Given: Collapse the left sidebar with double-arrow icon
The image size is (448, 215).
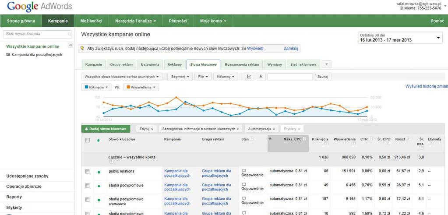Looking at the screenshot, I should pos(70,46).
